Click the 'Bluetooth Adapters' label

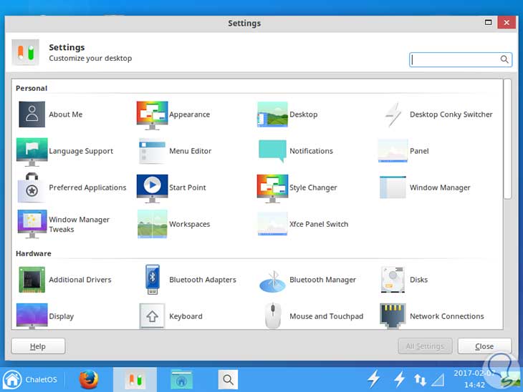pos(203,280)
